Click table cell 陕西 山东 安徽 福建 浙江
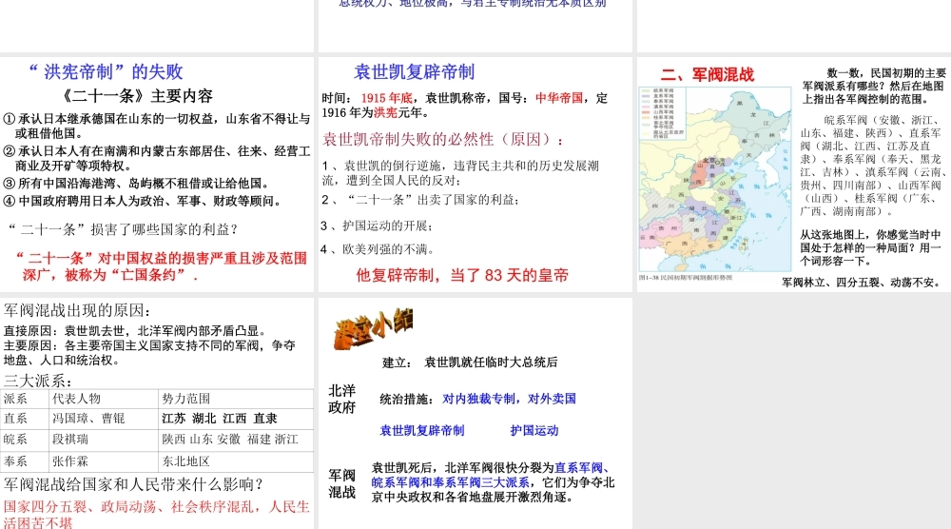Screen dimensions: 951x529 (x=236, y=440)
